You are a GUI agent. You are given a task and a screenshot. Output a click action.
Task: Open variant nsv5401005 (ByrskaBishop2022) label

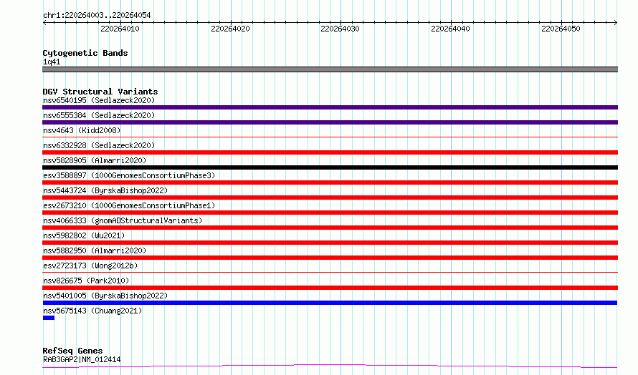coord(105,296)
